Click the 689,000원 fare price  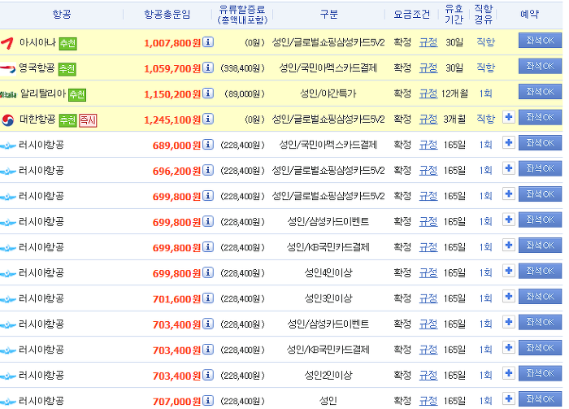pyautogui.click(x=176, y=146)
